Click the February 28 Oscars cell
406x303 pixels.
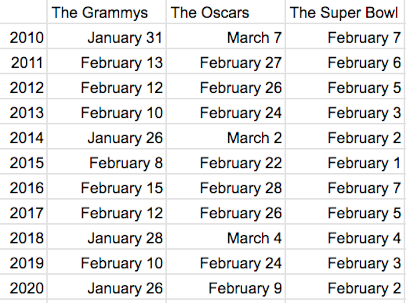pyautogui.click(x=241, y=188)
